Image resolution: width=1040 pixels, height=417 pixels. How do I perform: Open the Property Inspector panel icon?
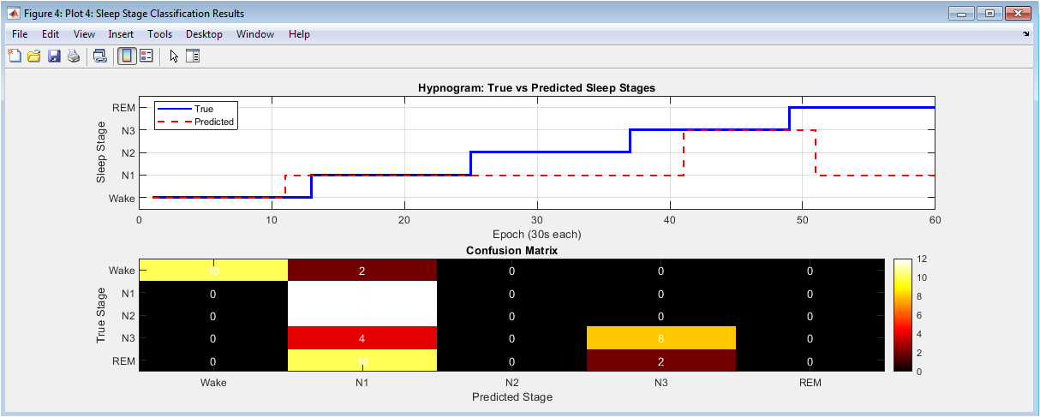point(193,57)
